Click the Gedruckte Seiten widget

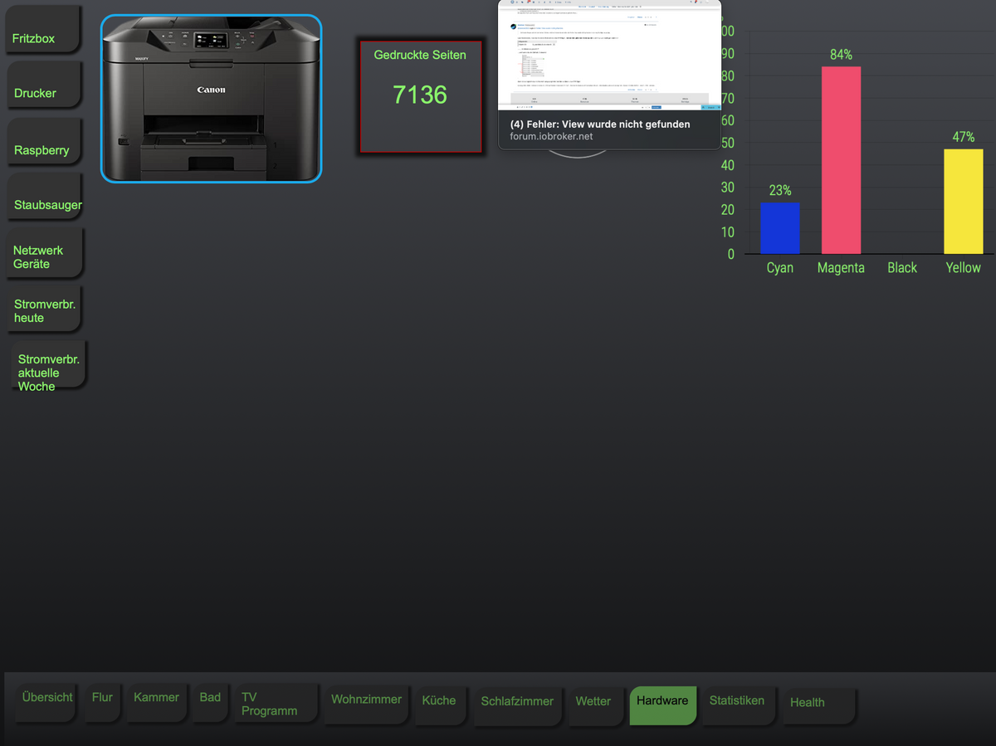point(421,97)
